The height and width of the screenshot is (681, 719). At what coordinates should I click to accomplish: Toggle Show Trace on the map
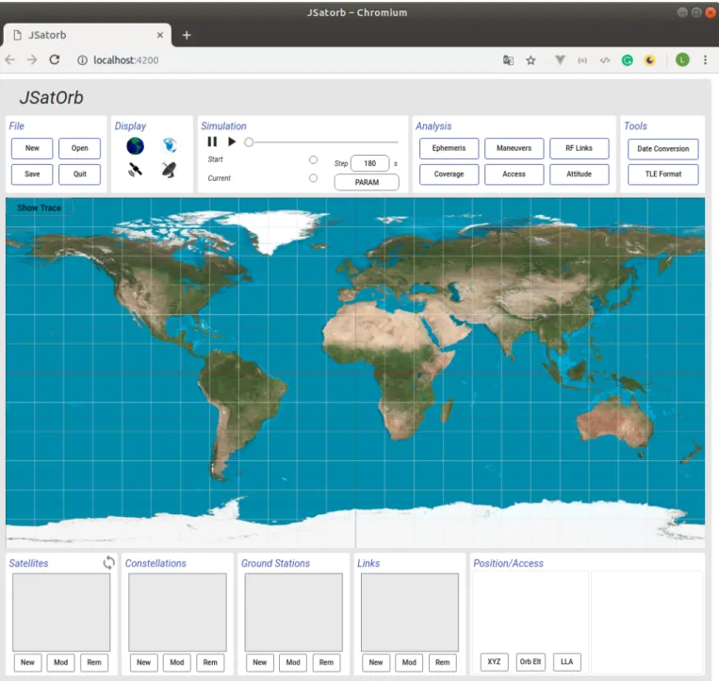coord(40,208)
